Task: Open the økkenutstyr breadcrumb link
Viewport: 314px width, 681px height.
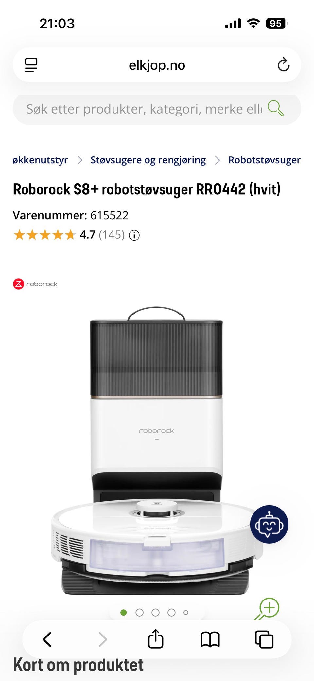Action: [40, 160]
